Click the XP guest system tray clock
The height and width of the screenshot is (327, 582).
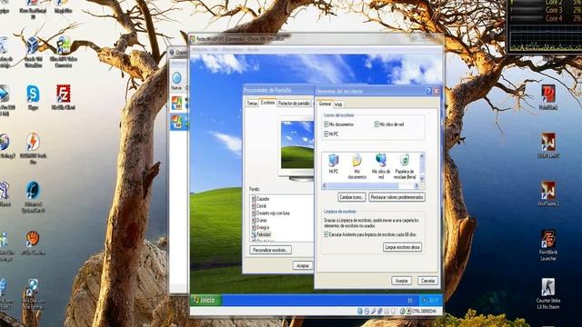point(434,301)
